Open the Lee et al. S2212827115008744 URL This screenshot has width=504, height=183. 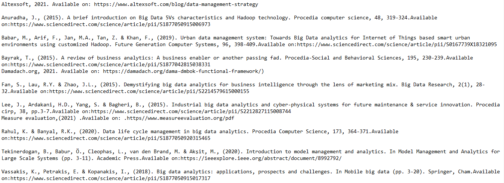coord(191,111)
